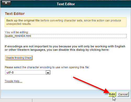Select the /public_html/404.html file path field
The height and width of the screenshot is (102, 131).
[x=66, y=36]
